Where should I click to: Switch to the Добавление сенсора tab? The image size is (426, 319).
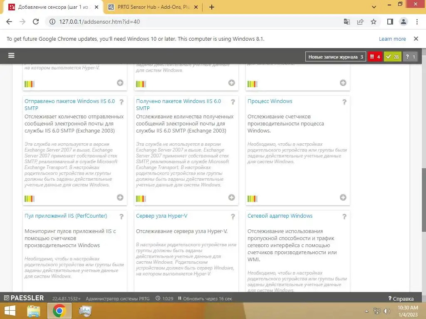[53, 7]
